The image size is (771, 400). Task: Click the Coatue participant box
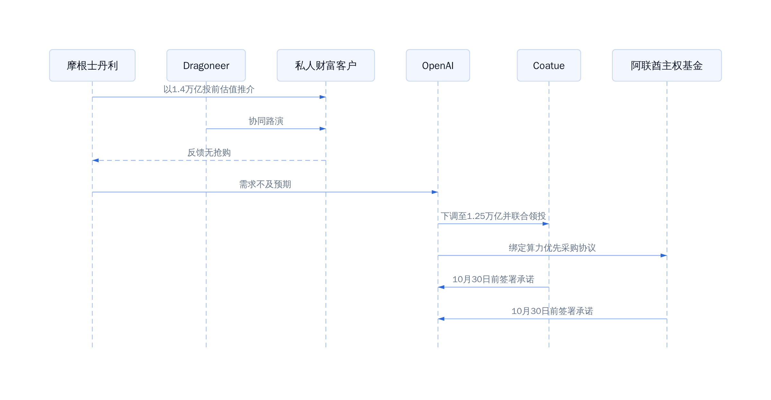549,65
